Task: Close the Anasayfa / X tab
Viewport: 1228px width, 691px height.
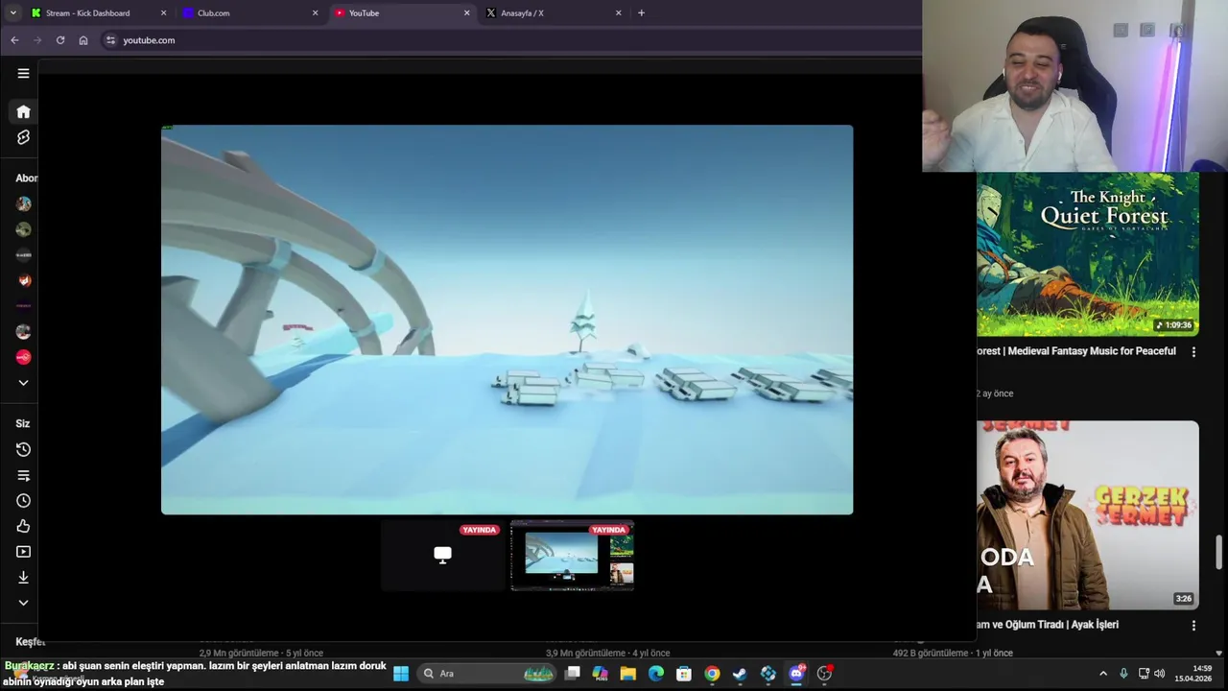Action: pos(618,13)
